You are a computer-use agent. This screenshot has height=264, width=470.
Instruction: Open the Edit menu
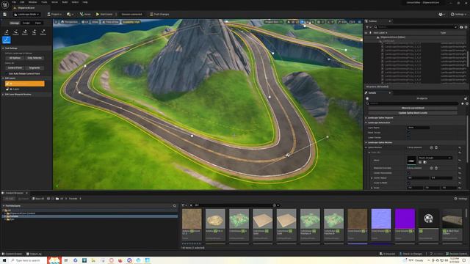tap(22, 2)
